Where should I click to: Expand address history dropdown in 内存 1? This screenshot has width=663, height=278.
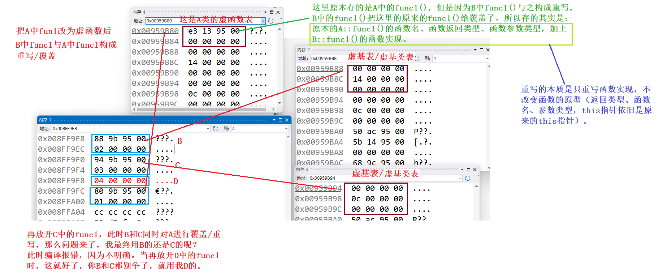coord(208,129)
